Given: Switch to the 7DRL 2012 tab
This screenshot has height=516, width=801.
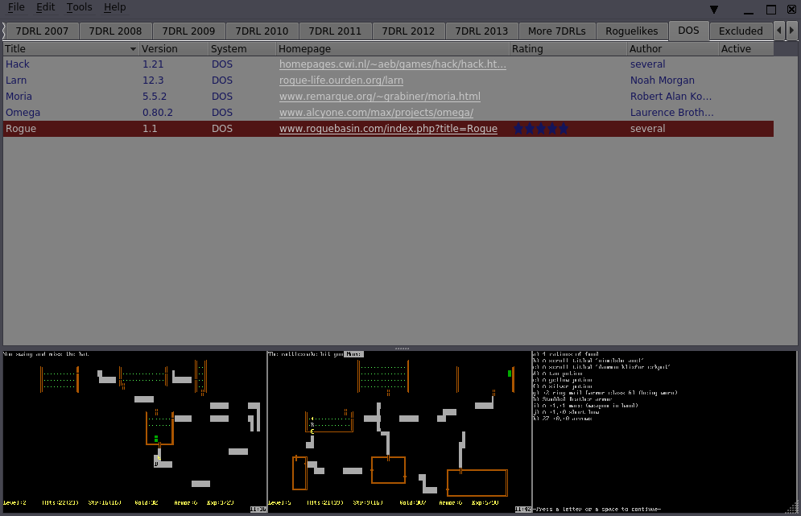Looking at the screenshot, I should point(408,31).
